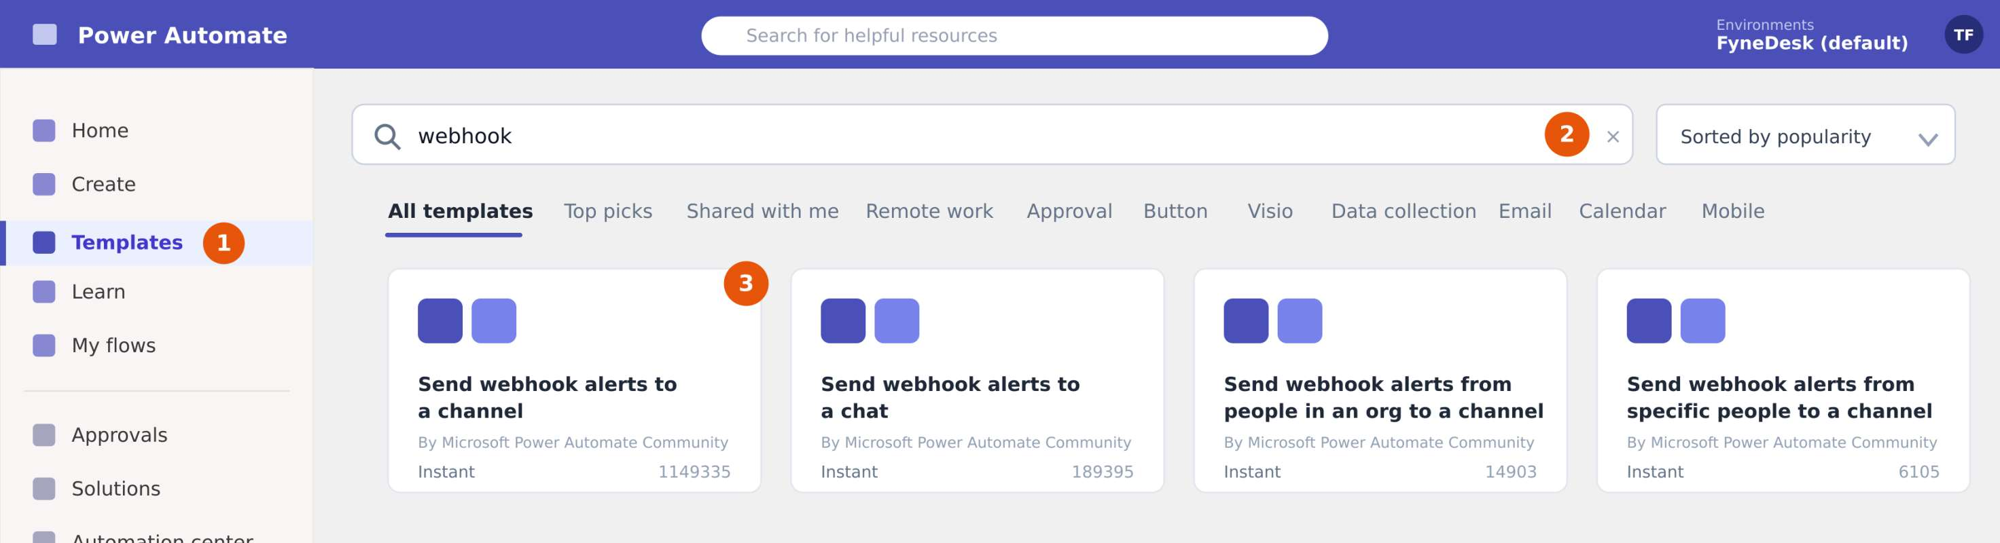
Task: Click the usage count 14903
Action: [1511, 472]
